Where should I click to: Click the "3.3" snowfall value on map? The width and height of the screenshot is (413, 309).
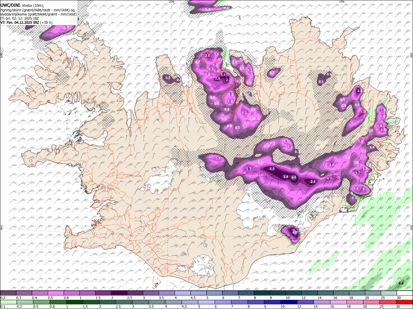click(x=294, y=177)
